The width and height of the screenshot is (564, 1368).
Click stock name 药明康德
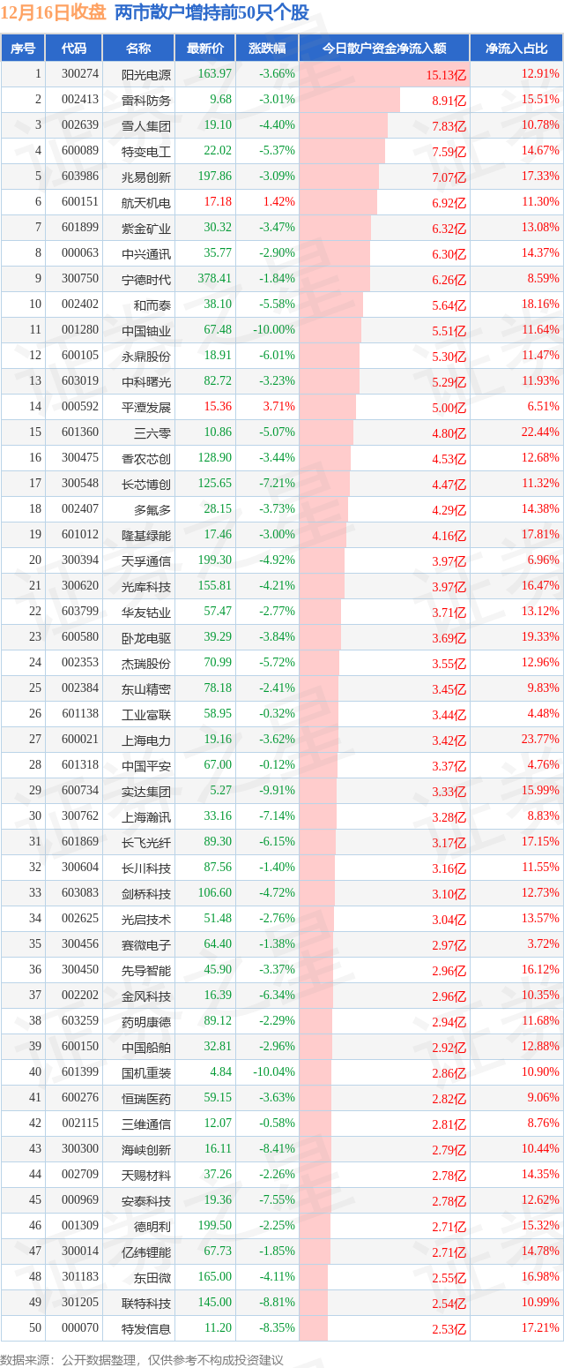pos(146,1021)
